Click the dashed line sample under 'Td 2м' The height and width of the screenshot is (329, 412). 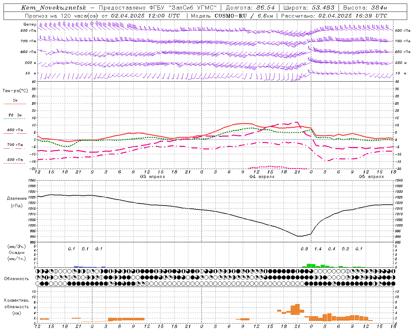pos(15,119)
